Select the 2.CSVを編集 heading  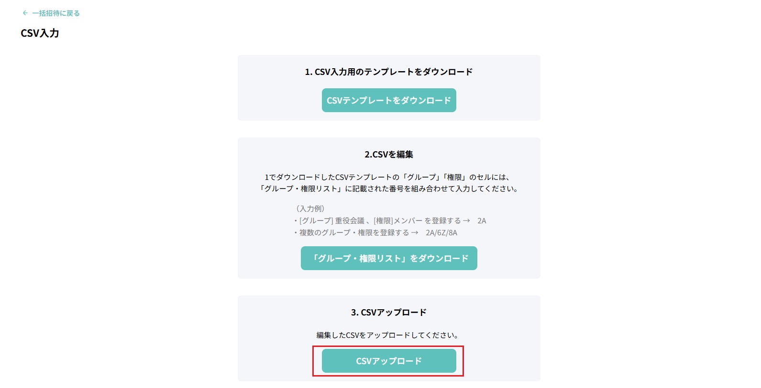coord(388,154)
